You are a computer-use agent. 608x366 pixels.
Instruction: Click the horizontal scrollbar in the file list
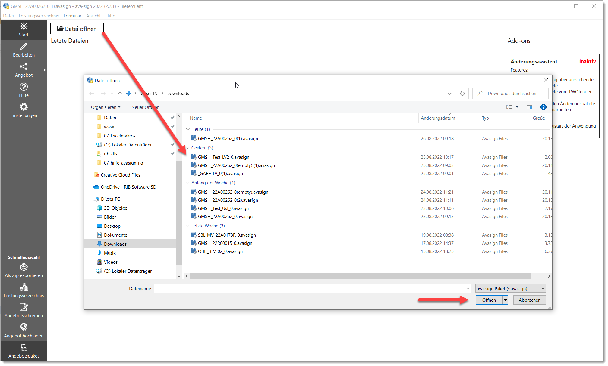coord(360,276)
